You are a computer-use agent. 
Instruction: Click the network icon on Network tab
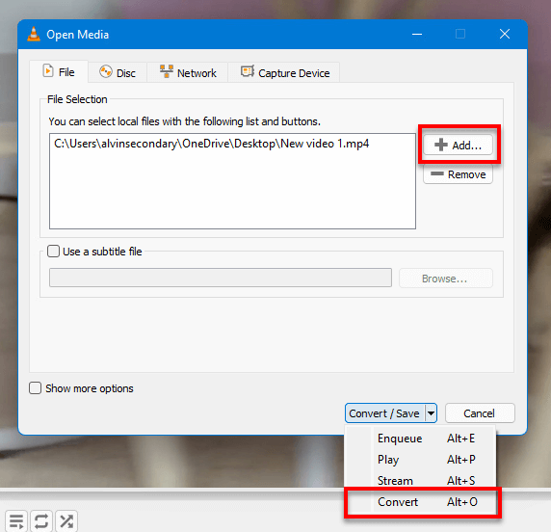tap(167, 71)
